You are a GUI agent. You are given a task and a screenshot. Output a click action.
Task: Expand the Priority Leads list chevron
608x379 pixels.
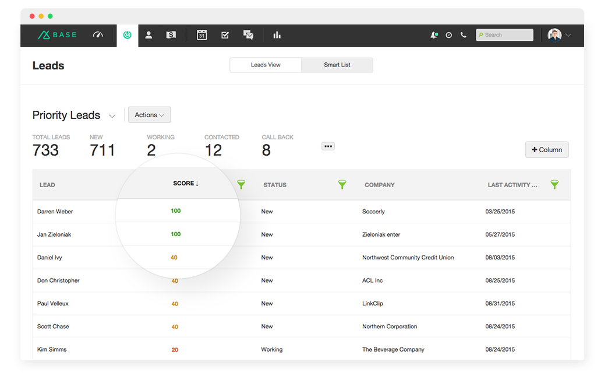point(112,116)
